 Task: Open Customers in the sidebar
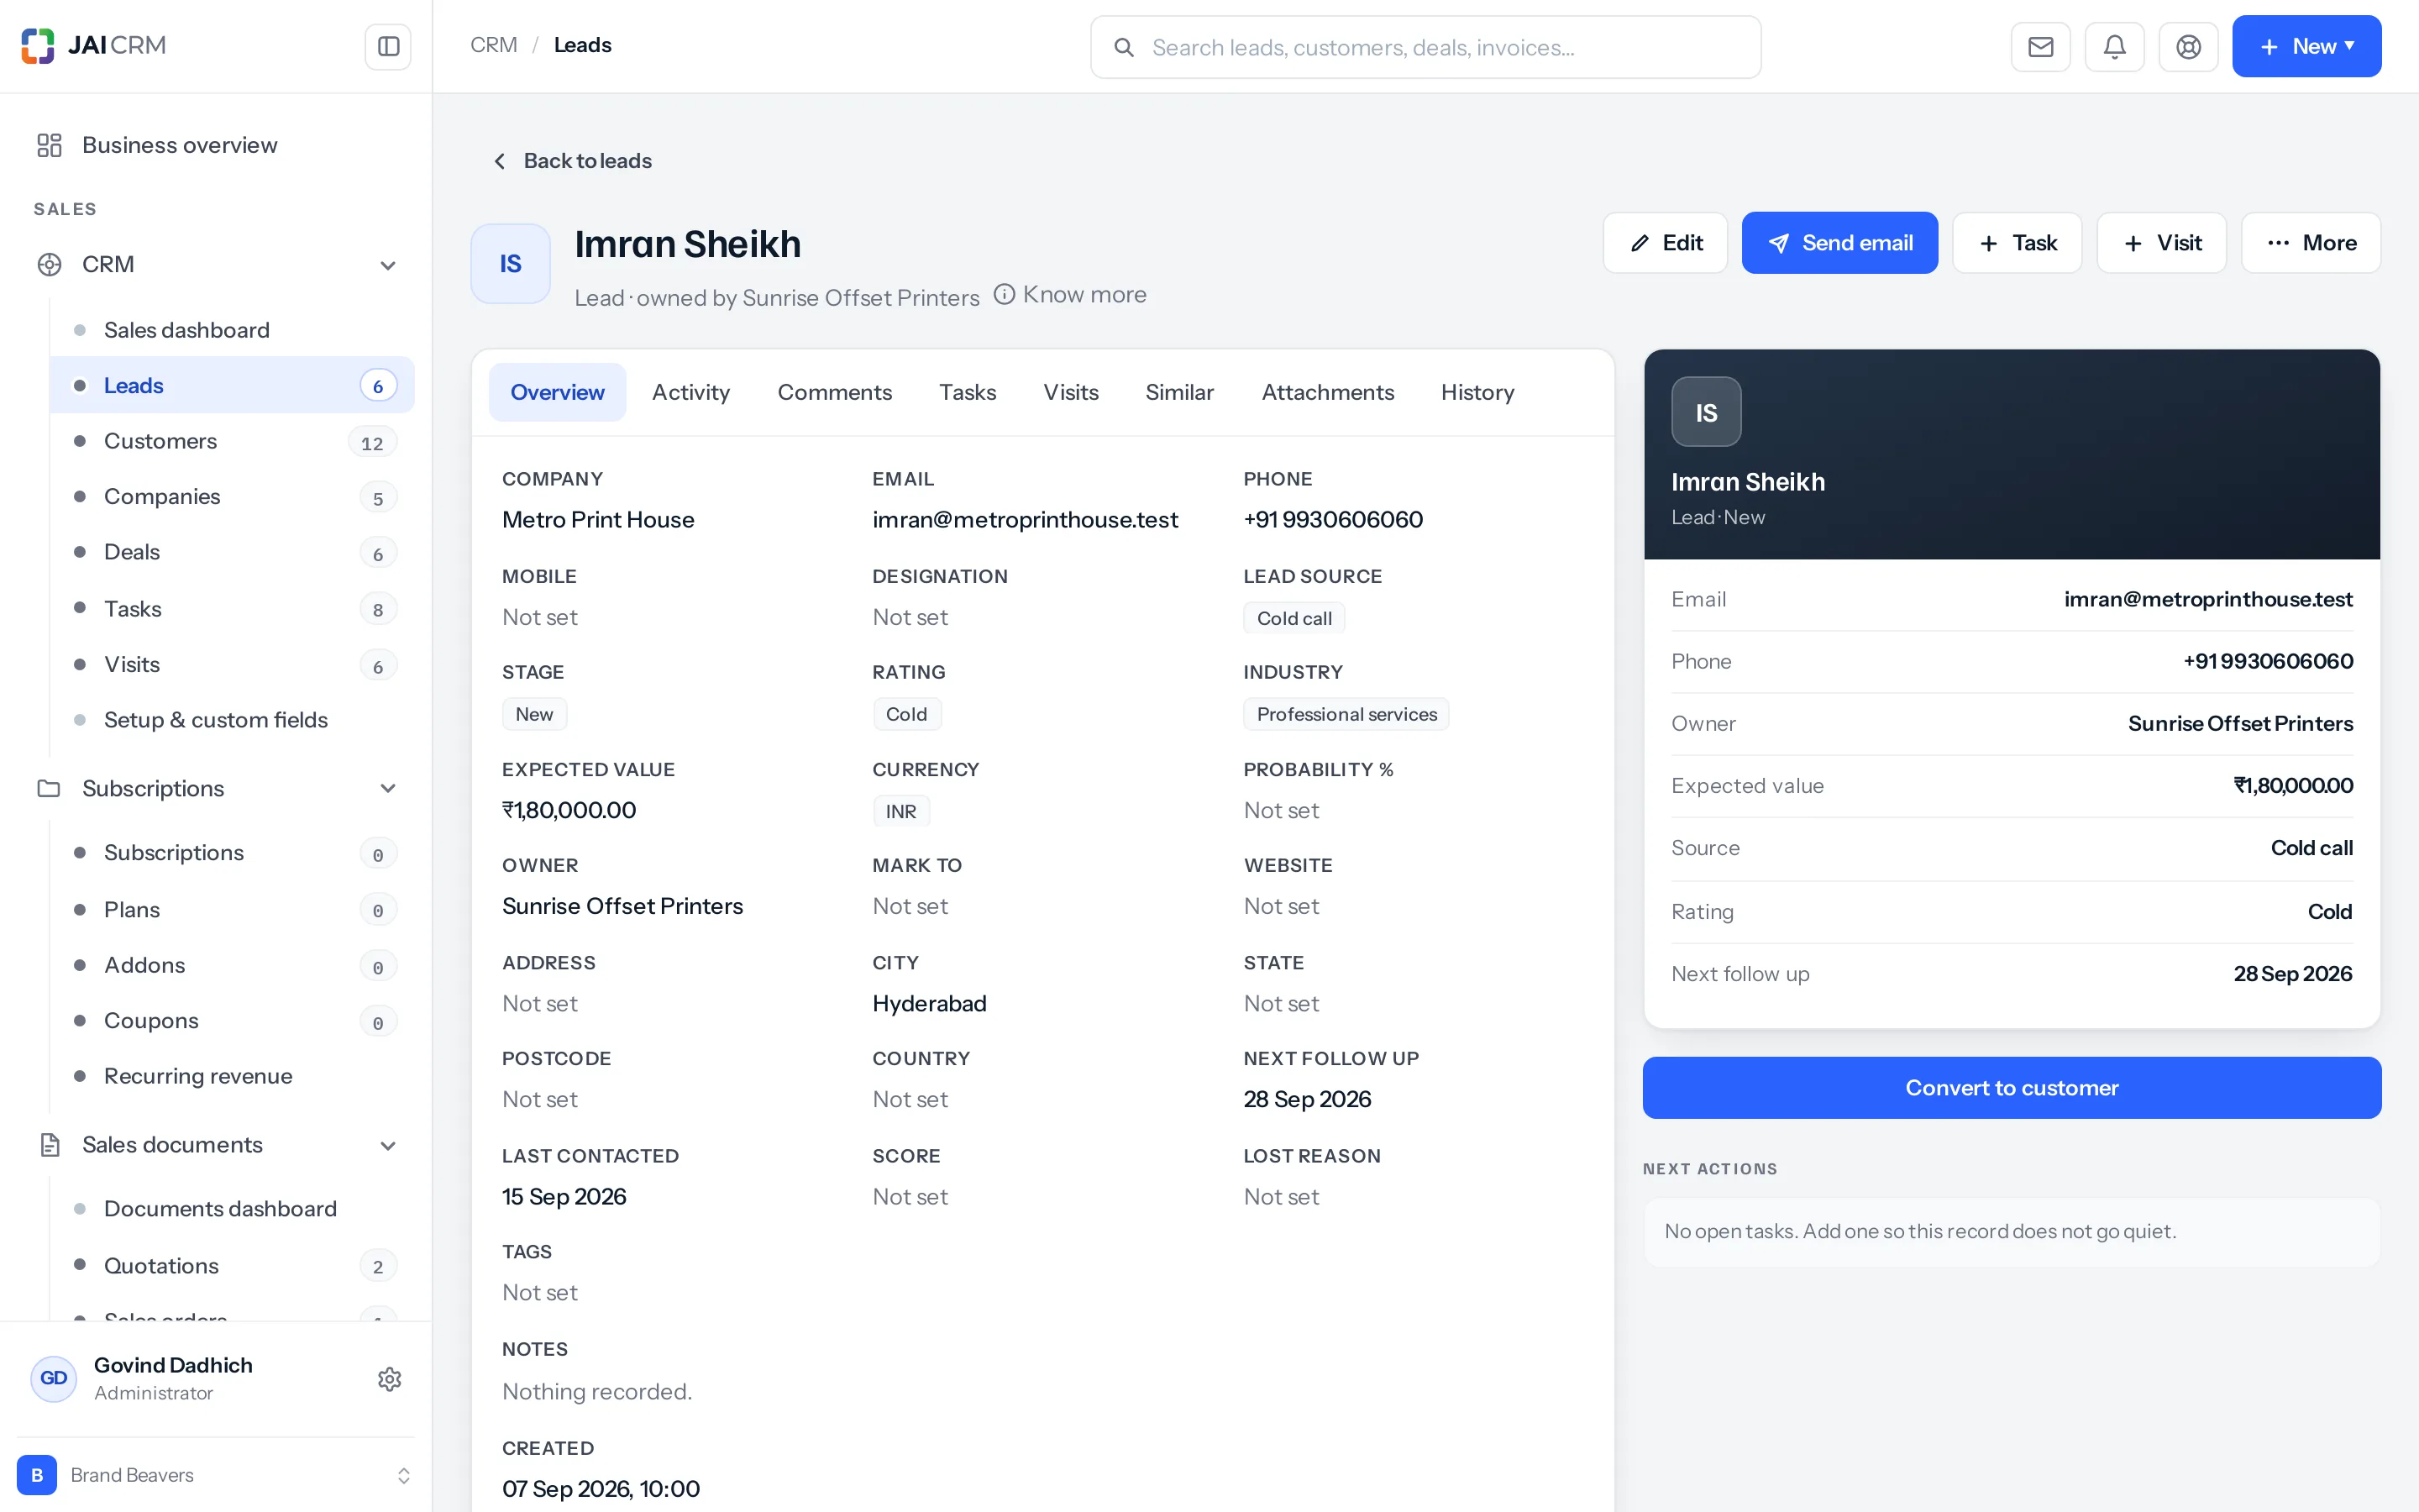pyautogui.click(x=232, y=441)
